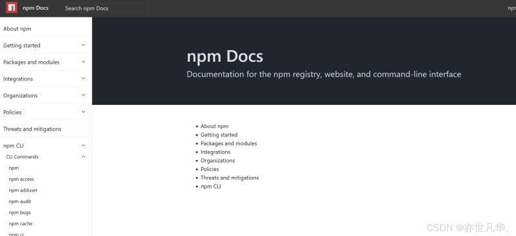Follow the Threats and mitigations content link
Screen dimensions: 516x236
[230, 177]
